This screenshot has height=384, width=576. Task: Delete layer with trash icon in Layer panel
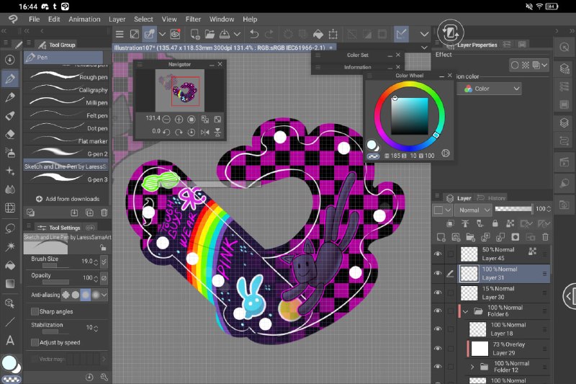546,237
